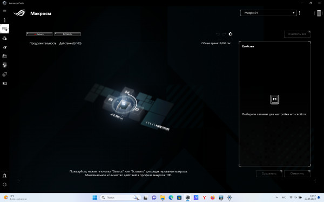Click the Вставить insert button
The image size is (324, 202).
click(67, 34)
